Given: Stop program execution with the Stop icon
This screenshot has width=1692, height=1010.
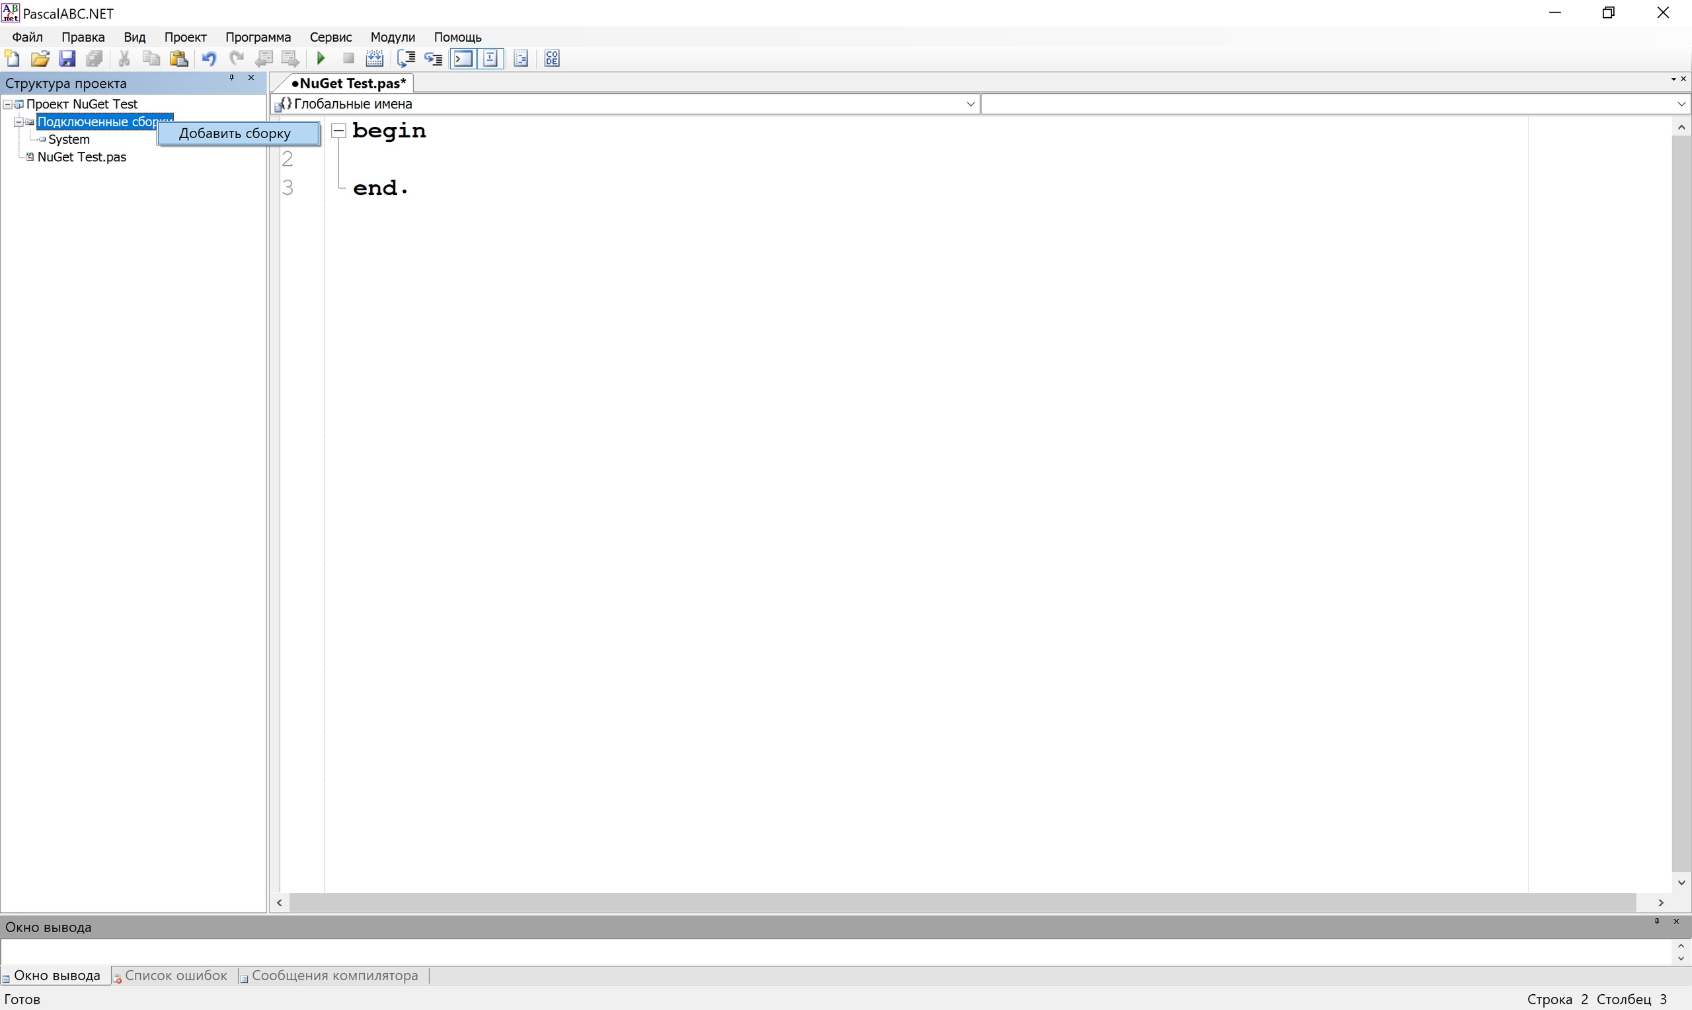Looking at the screenshot, I should [348, 59].
